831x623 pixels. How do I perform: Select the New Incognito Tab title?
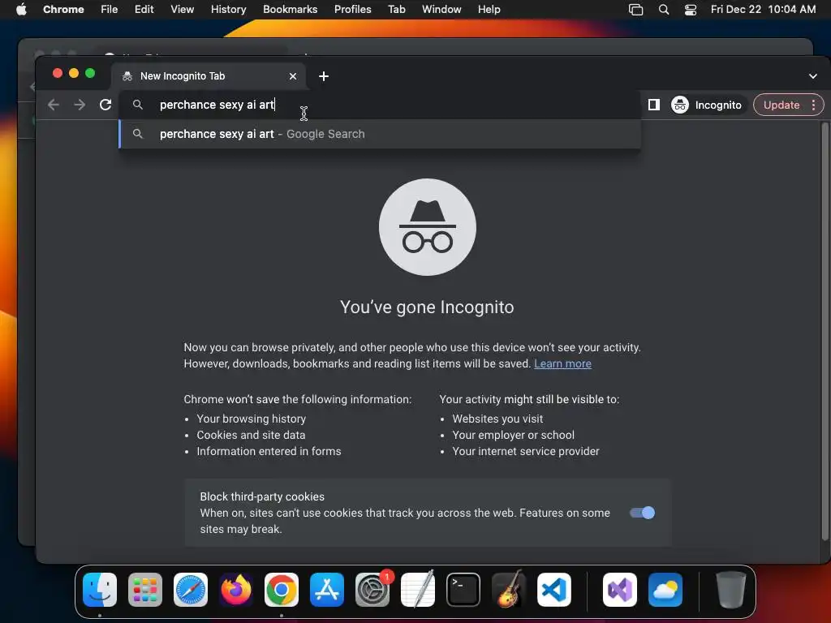183,76
